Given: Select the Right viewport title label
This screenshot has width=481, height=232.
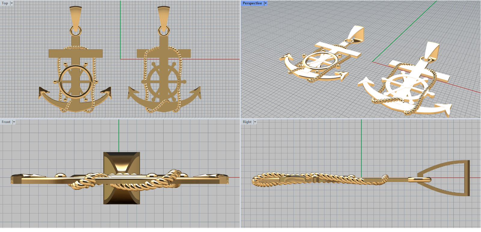Looking at the screenshot, I should (247, 122).
